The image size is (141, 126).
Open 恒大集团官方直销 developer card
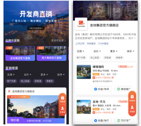pos(52,53)
